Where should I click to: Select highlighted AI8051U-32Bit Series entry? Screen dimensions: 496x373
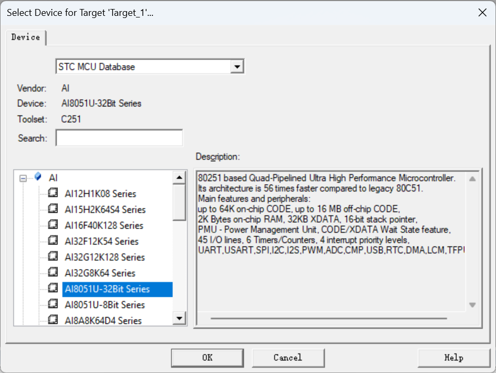(x=117, y=289)
